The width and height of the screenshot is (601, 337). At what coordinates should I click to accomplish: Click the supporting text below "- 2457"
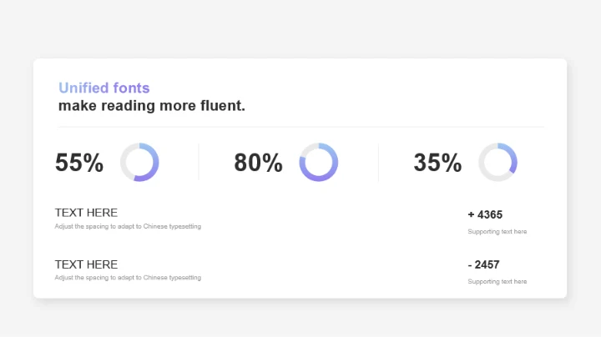tap(497, 282)
